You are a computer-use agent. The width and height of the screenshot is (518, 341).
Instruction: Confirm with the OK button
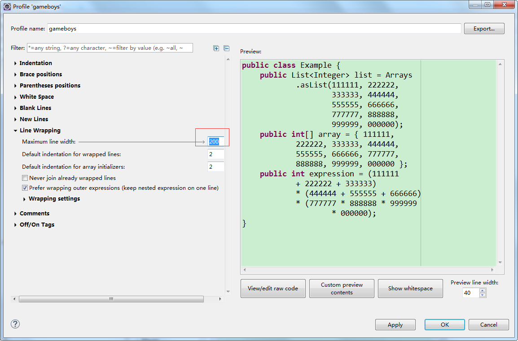tap(445, 324)
